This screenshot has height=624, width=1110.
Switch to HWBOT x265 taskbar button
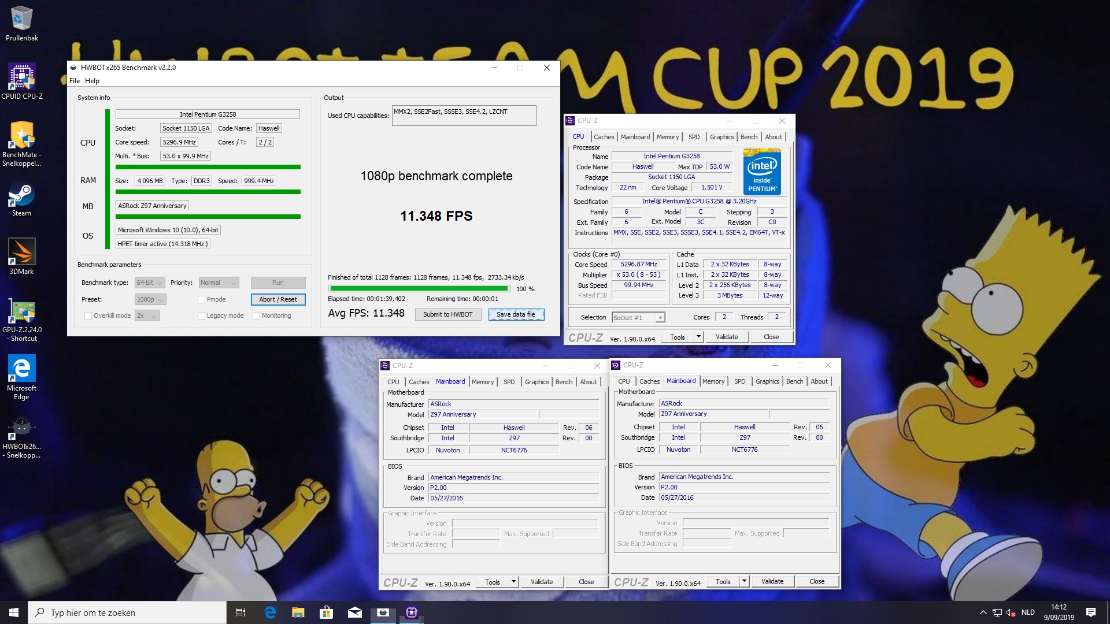click(383, 612)
